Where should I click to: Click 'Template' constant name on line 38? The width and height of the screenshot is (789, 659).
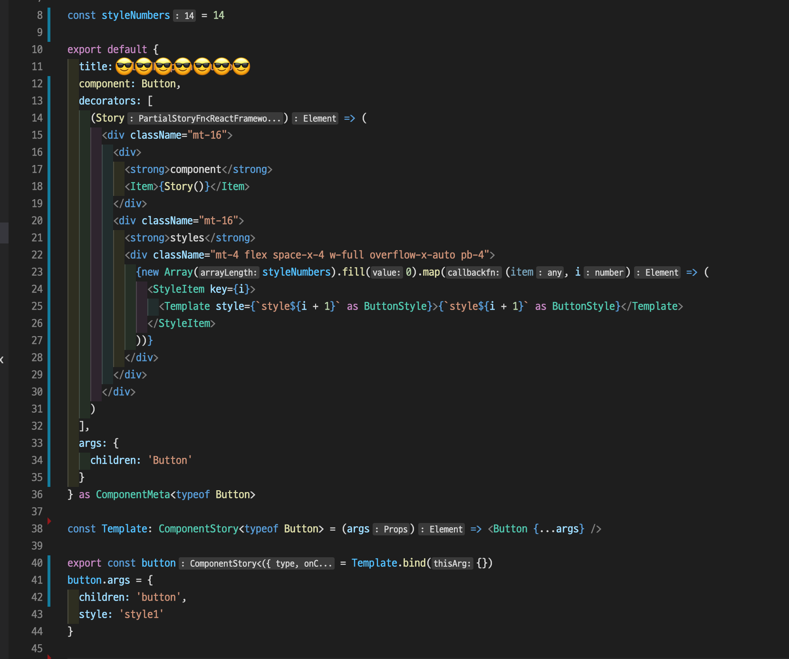pos(124,529)
